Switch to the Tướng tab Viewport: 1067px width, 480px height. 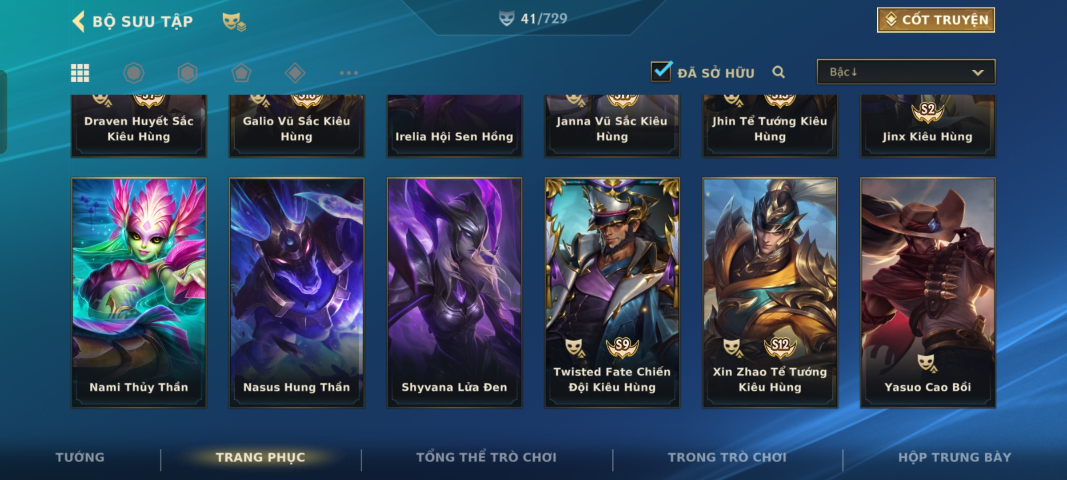[x=80, y=457]
